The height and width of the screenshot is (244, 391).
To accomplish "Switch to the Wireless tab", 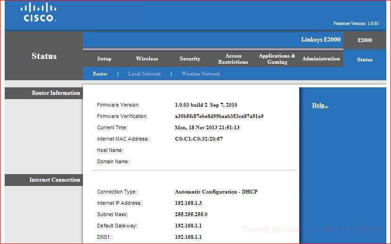I will click(147, 59).
